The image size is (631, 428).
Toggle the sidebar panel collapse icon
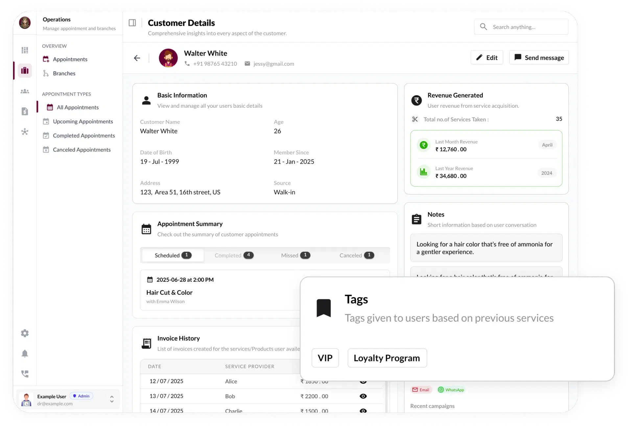pos(132,23)
